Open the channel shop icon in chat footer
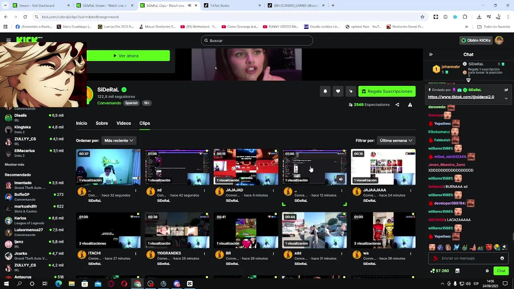Screen dimensions: 514x289 (457, 271)
